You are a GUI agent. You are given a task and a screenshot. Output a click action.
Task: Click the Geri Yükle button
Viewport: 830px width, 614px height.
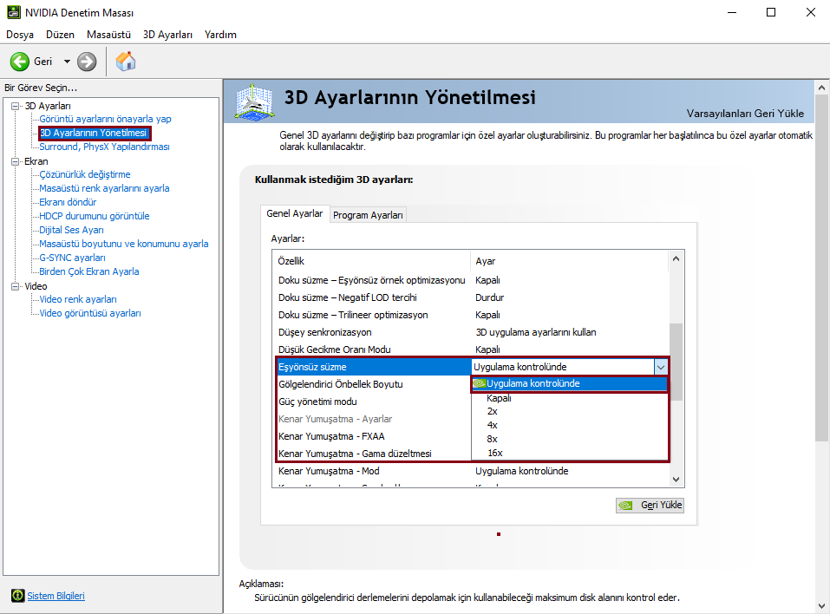point(650,505)
